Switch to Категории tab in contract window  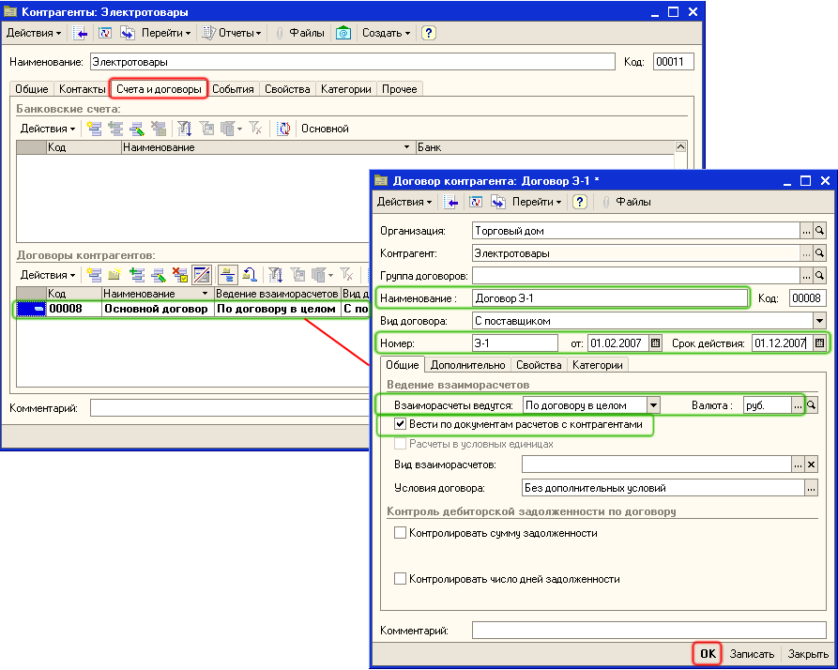click(598, 365)
